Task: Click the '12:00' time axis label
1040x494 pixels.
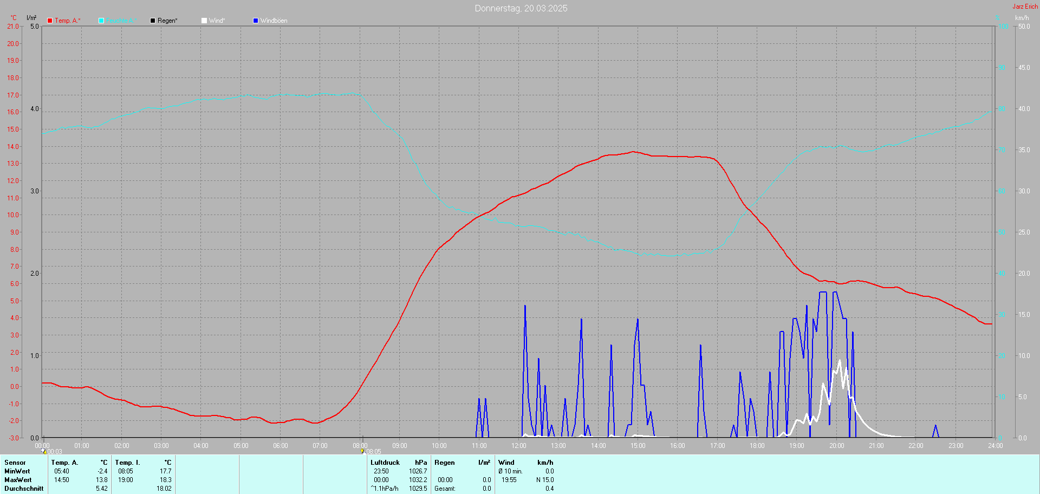Action: pyautogui.click(x=519, y=446)
